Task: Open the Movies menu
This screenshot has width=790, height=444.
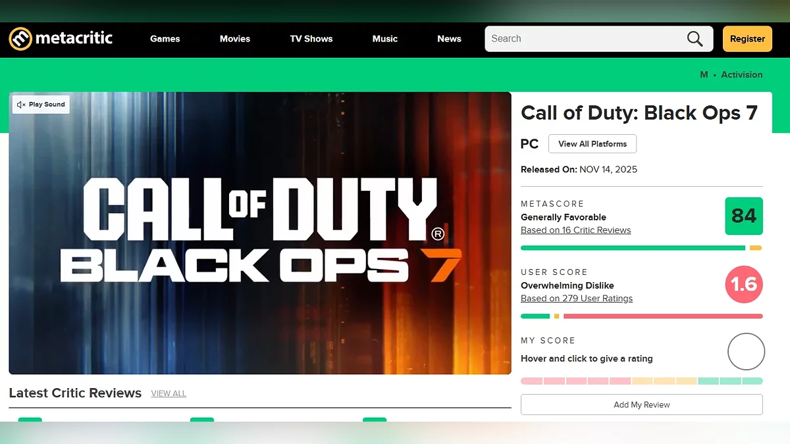Action: (235, 39)
